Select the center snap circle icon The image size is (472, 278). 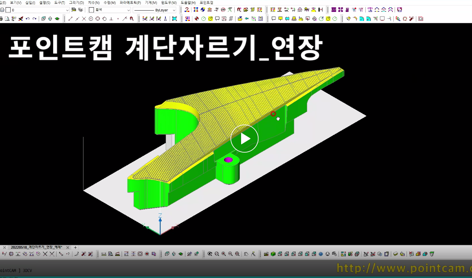point(91,19)
